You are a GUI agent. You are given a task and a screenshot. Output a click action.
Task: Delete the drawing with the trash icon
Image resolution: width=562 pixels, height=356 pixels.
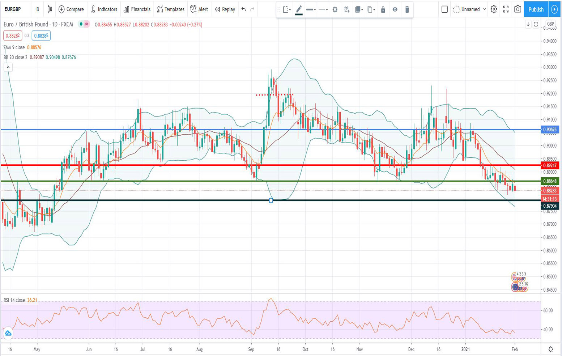pos(407,9)
